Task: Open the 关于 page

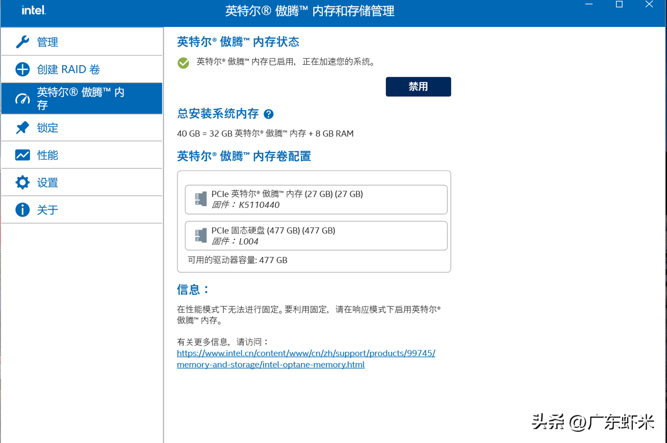Action: pyautogui.click(x=82, y=210)
